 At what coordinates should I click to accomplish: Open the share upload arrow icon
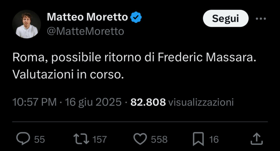(x=257, y=139)
